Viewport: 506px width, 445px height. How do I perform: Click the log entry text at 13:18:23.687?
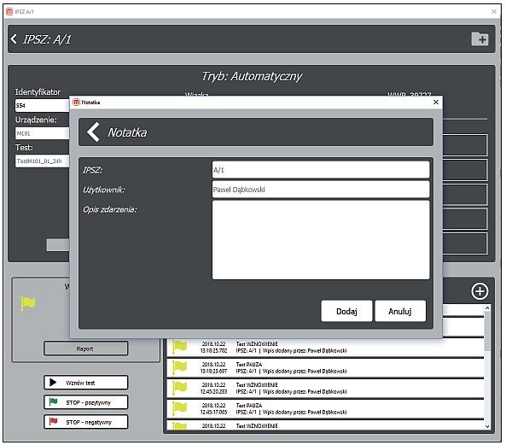pyautogui.click(x=291, y=368)
